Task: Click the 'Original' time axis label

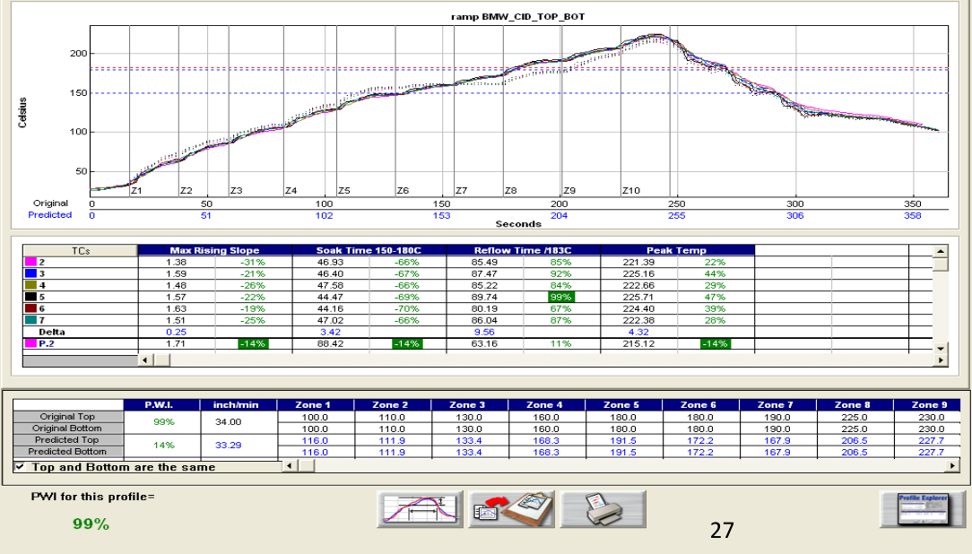Action: (51, 203)
